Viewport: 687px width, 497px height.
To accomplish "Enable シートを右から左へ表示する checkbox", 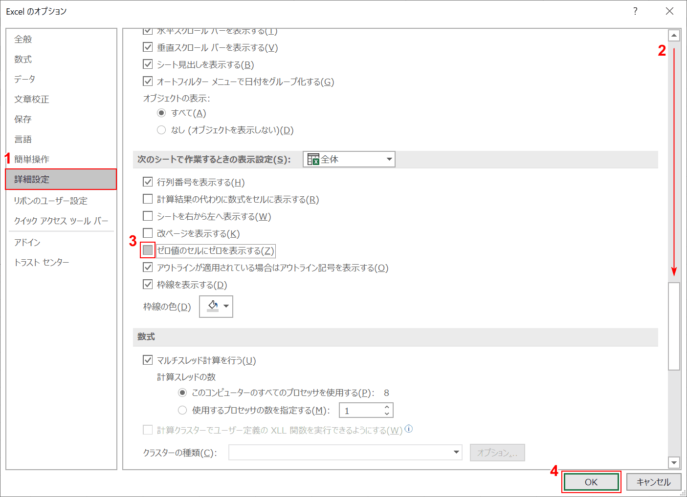I will [x=148, y=216].
